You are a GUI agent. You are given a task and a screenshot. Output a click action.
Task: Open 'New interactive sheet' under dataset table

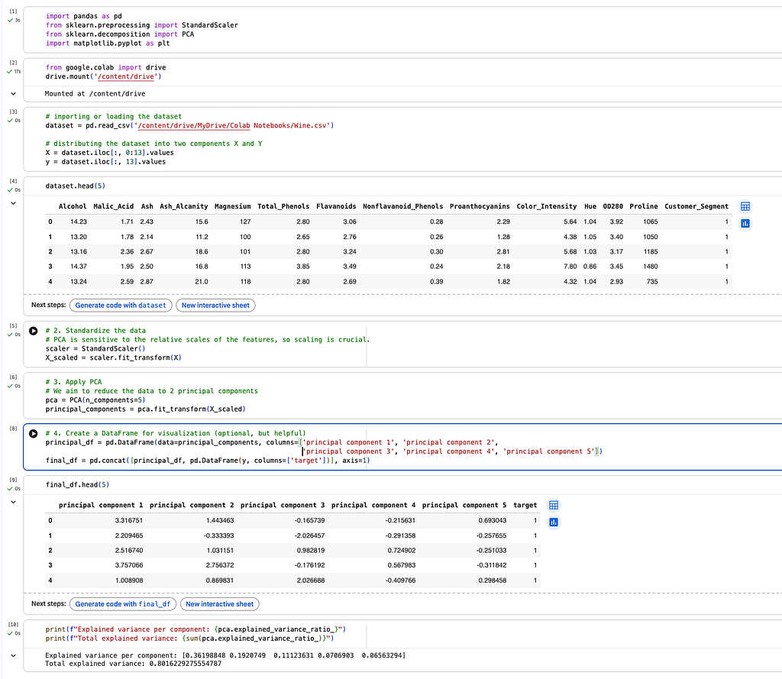click(x=215, y=306)
